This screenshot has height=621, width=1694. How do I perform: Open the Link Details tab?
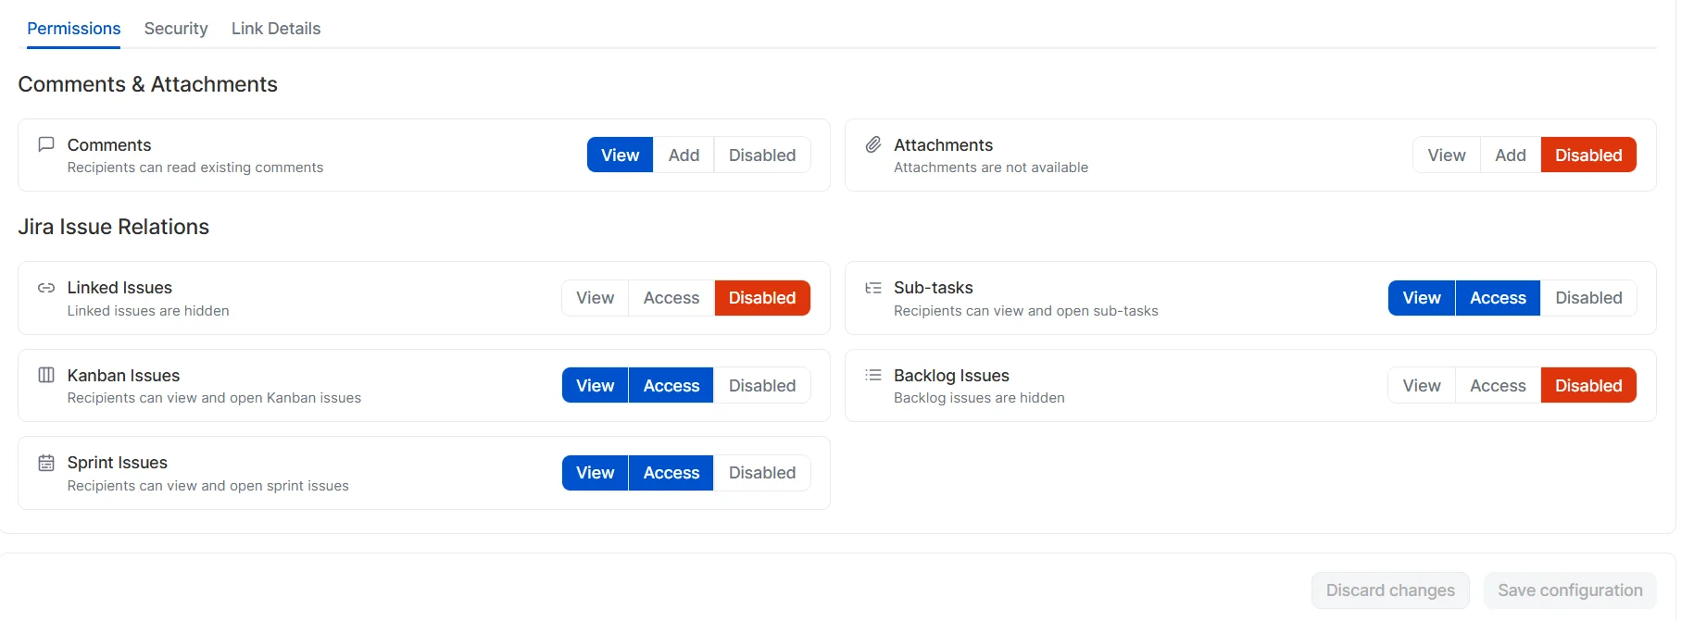click(x=276, y=29)
